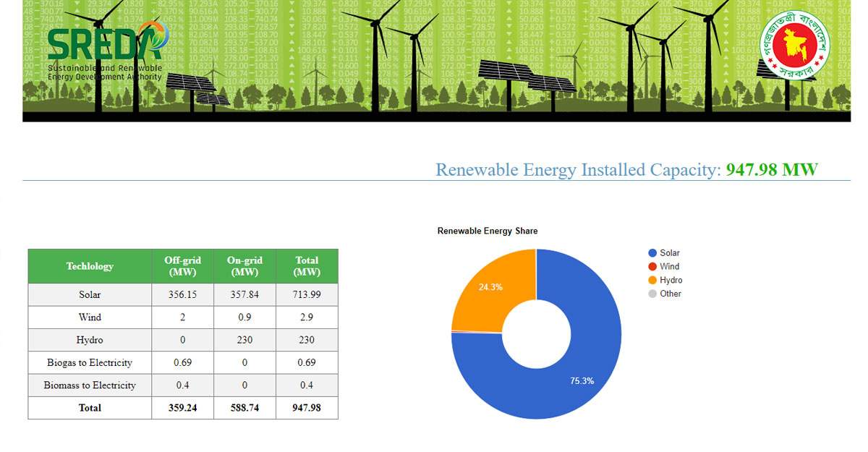Select the Solar row label in the table

(90, 295)
